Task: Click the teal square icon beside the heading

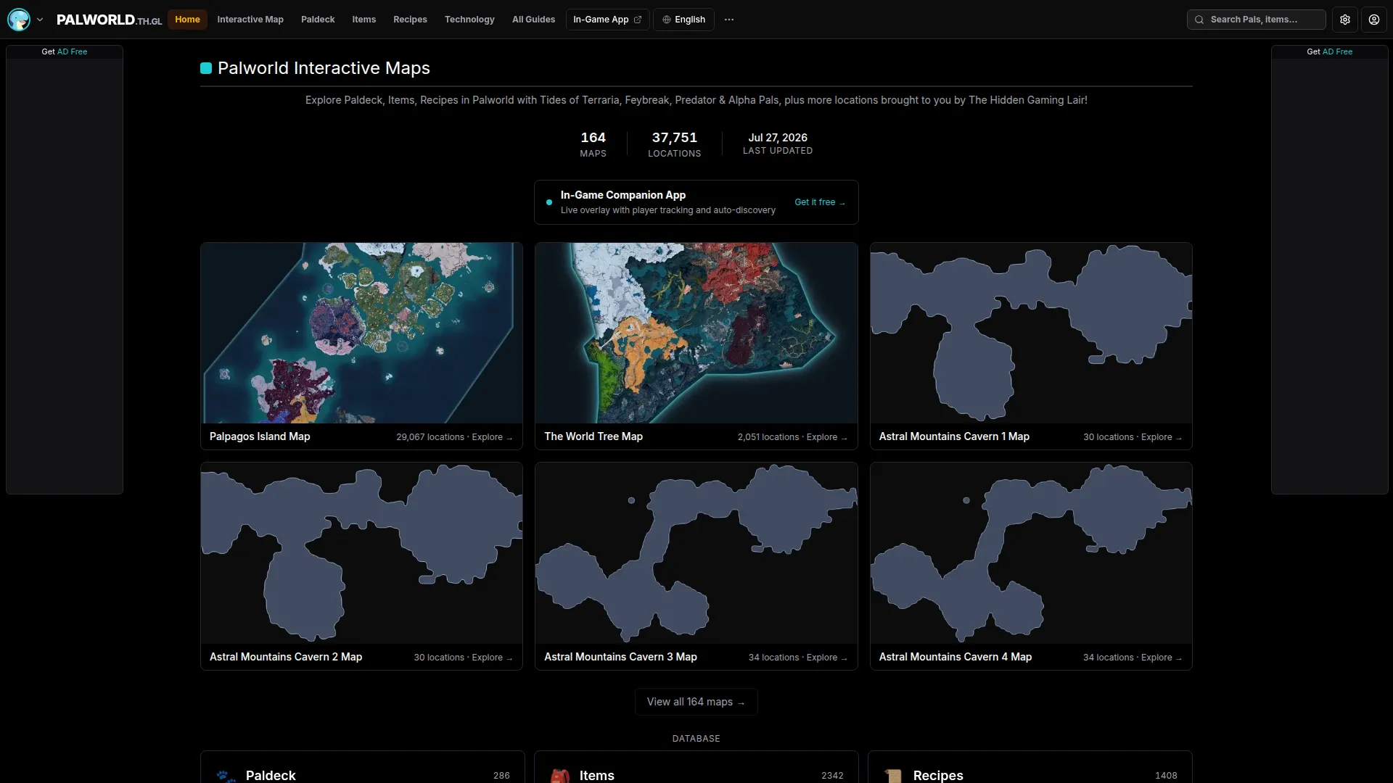Action: (x=206, y=68)
